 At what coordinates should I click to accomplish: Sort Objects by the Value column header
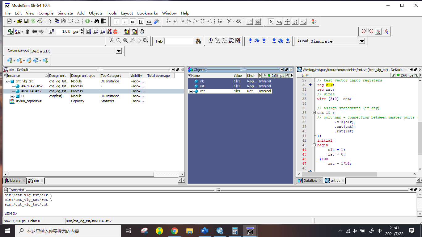point(240,76)
